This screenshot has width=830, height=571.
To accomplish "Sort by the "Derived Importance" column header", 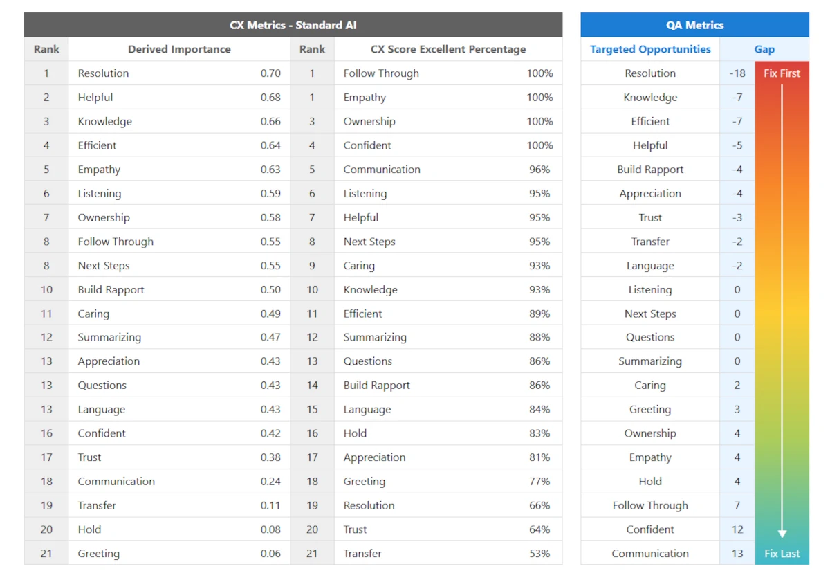I will pyautogui.click(x=179, y=49).
